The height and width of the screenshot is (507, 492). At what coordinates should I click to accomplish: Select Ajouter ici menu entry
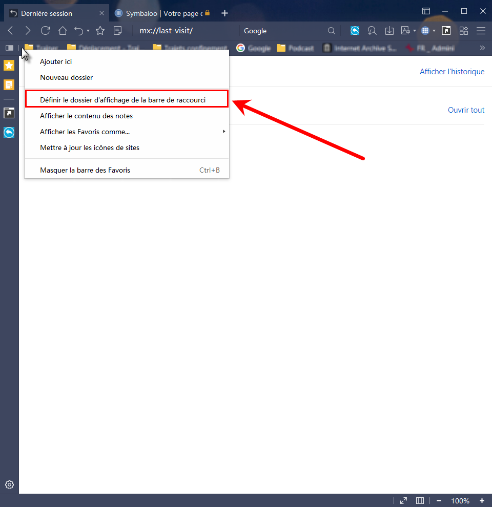tap(127, 61)
